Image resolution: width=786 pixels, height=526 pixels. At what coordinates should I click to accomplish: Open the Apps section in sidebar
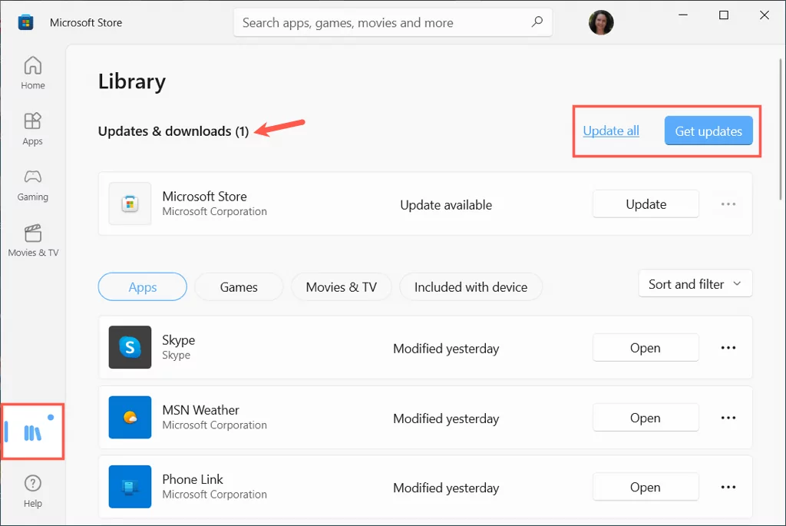tap(32, 129)
